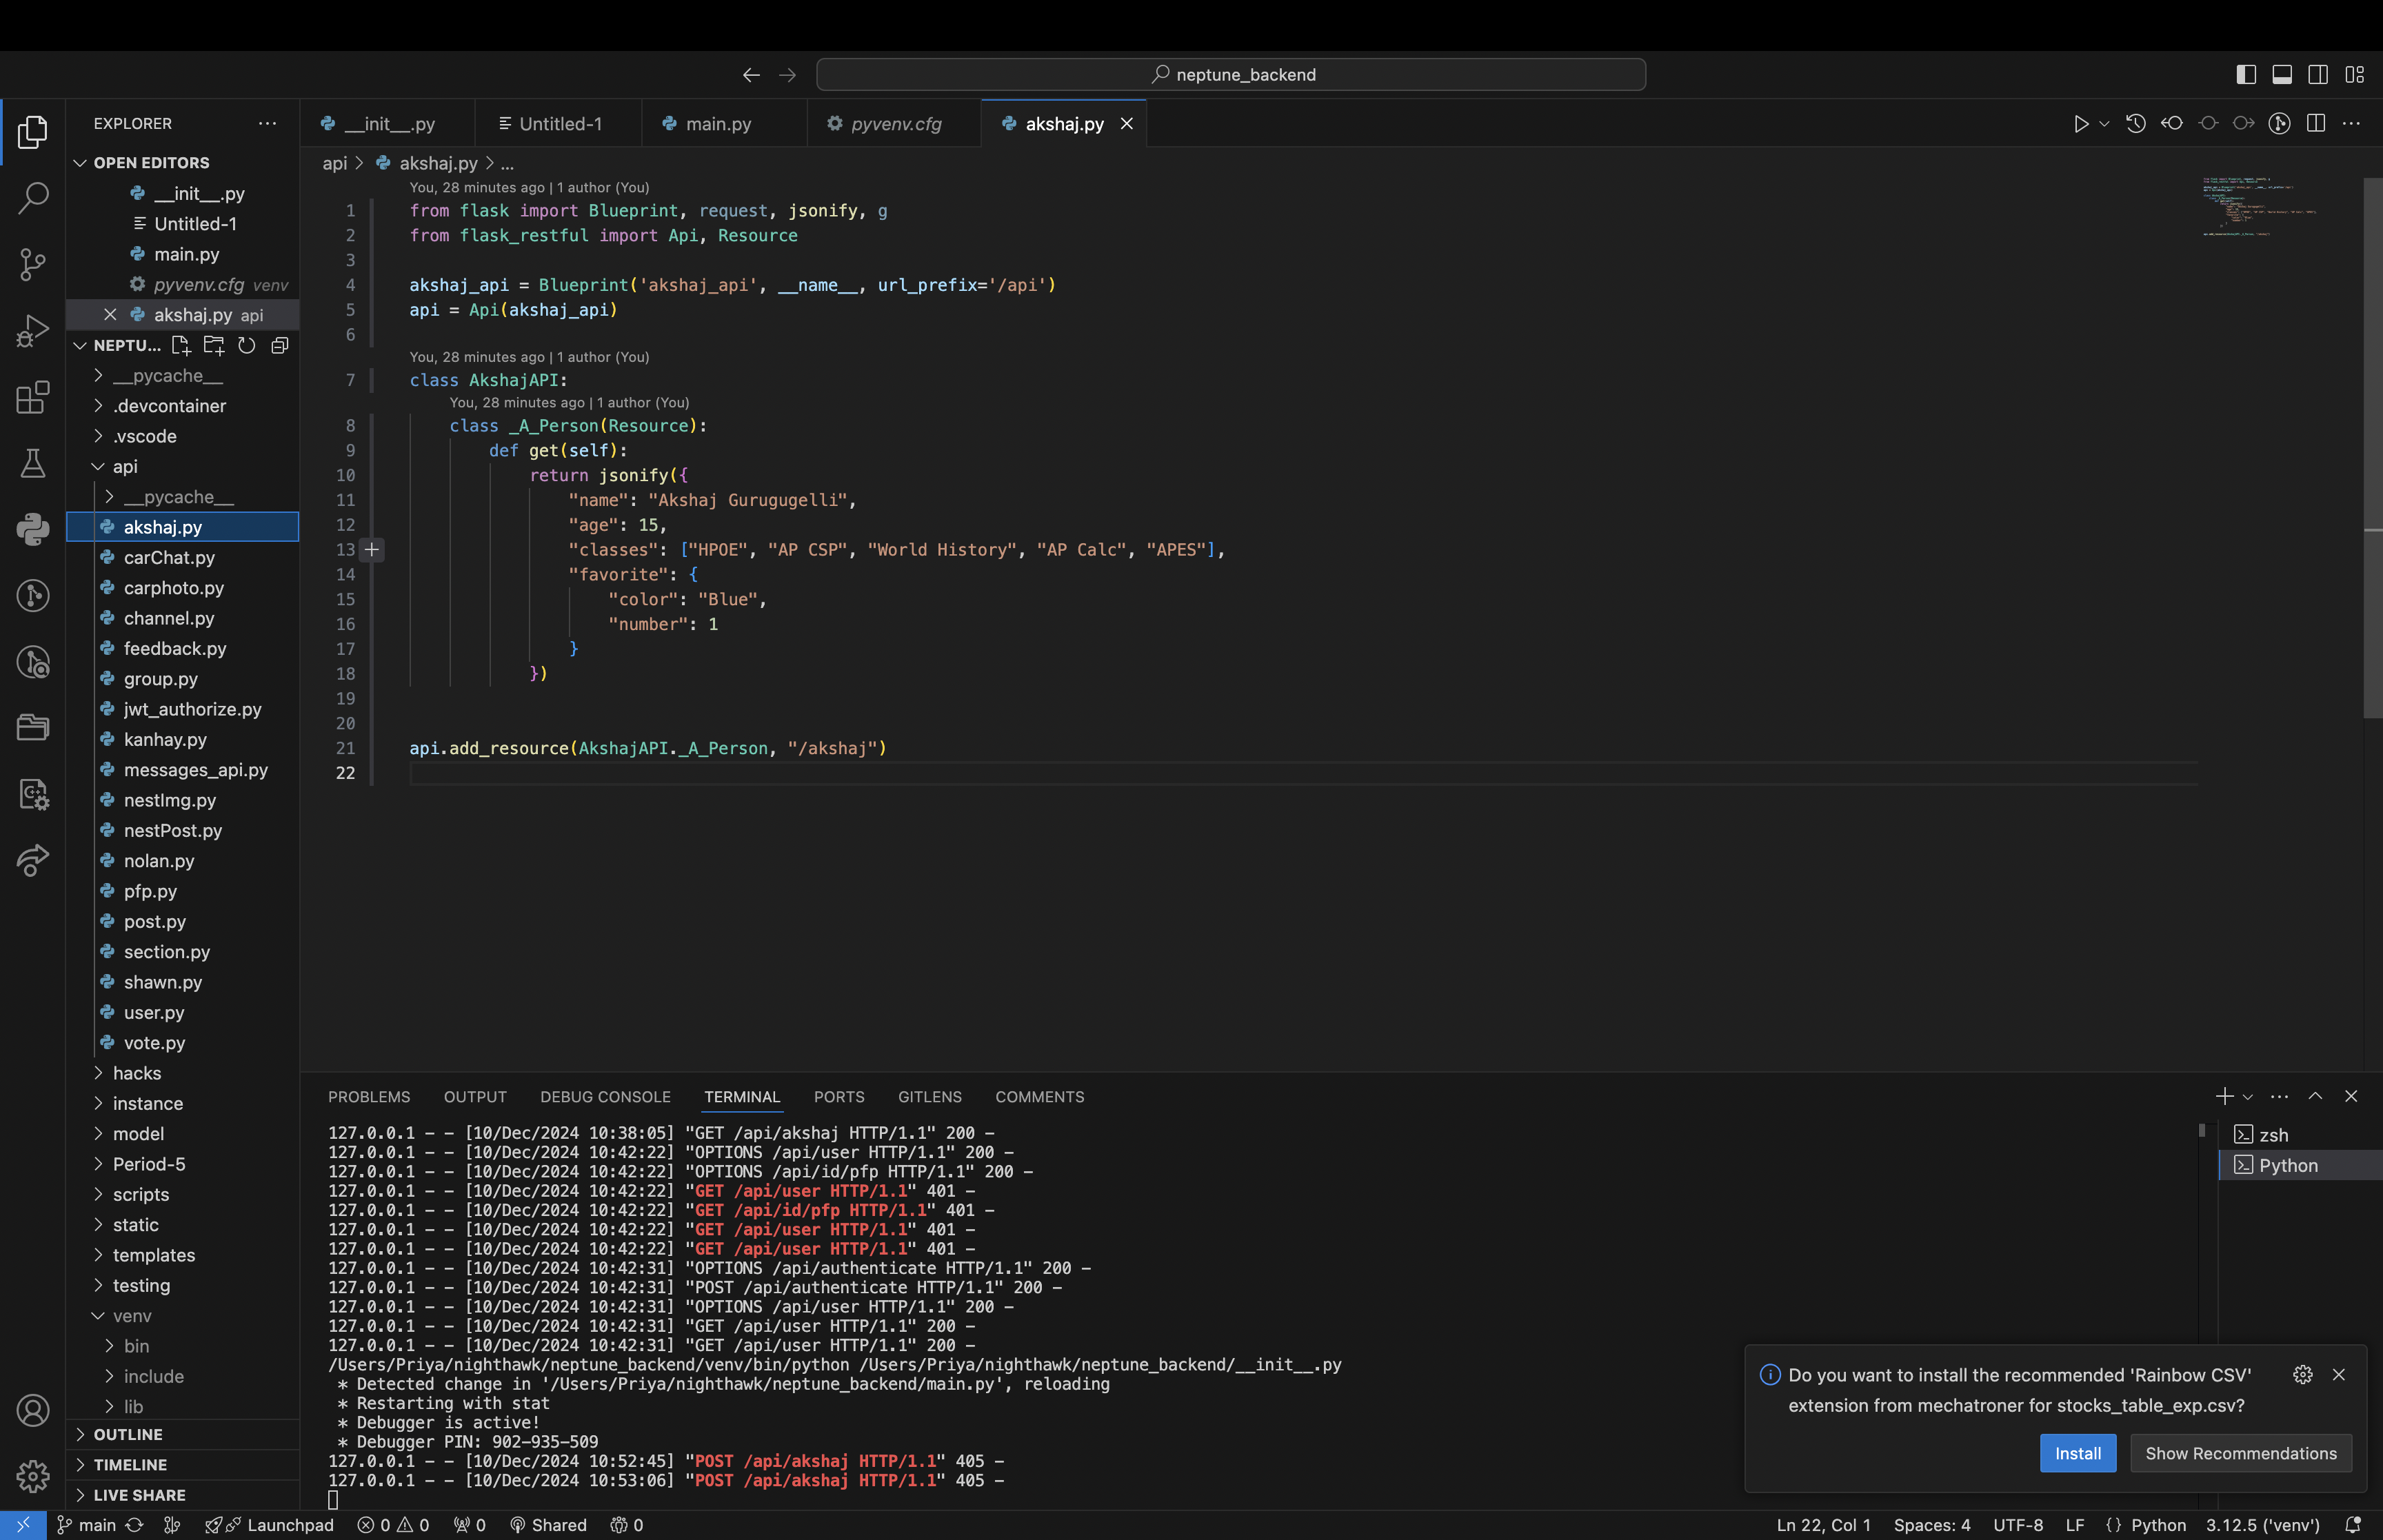
Task: Open the Accounts menu icon
Action: point(33,1410)
